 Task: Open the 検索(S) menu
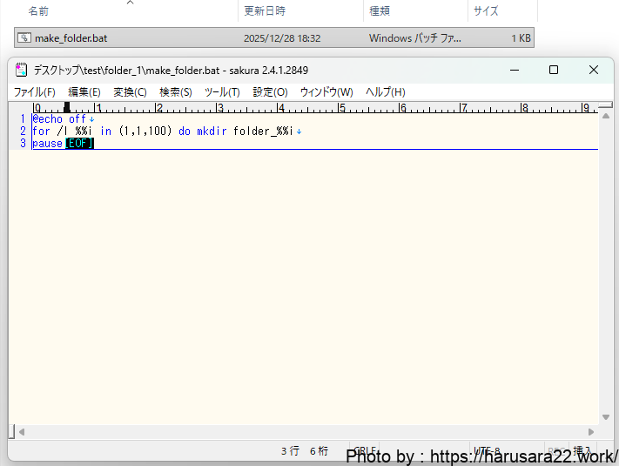pyautogui.click(x=176, y=92)
